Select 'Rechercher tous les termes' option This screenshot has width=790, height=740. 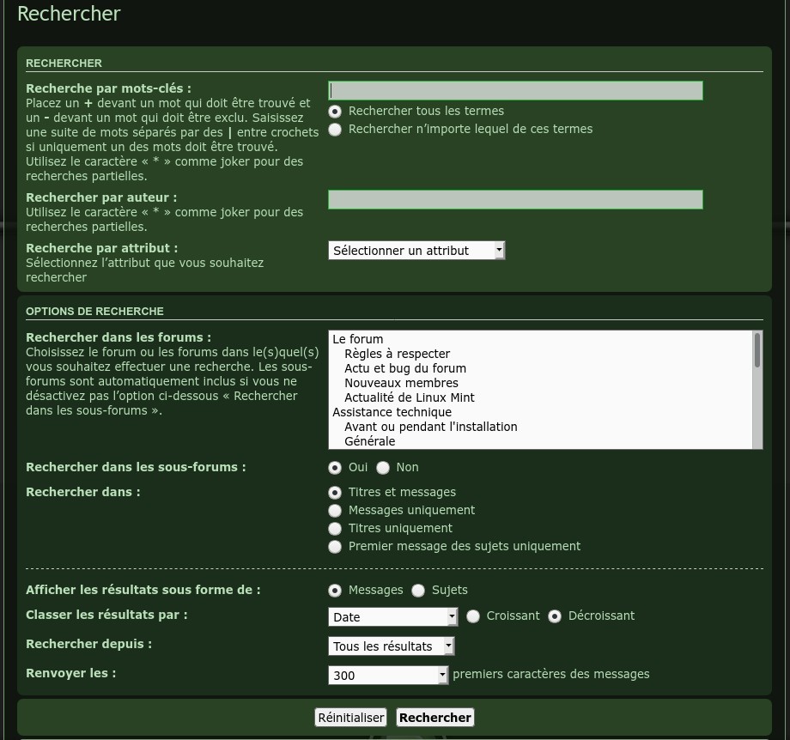click(x=335, y=112)
